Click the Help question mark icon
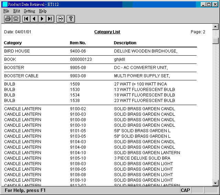The image size is (220, 195). (x=70, y=19)
